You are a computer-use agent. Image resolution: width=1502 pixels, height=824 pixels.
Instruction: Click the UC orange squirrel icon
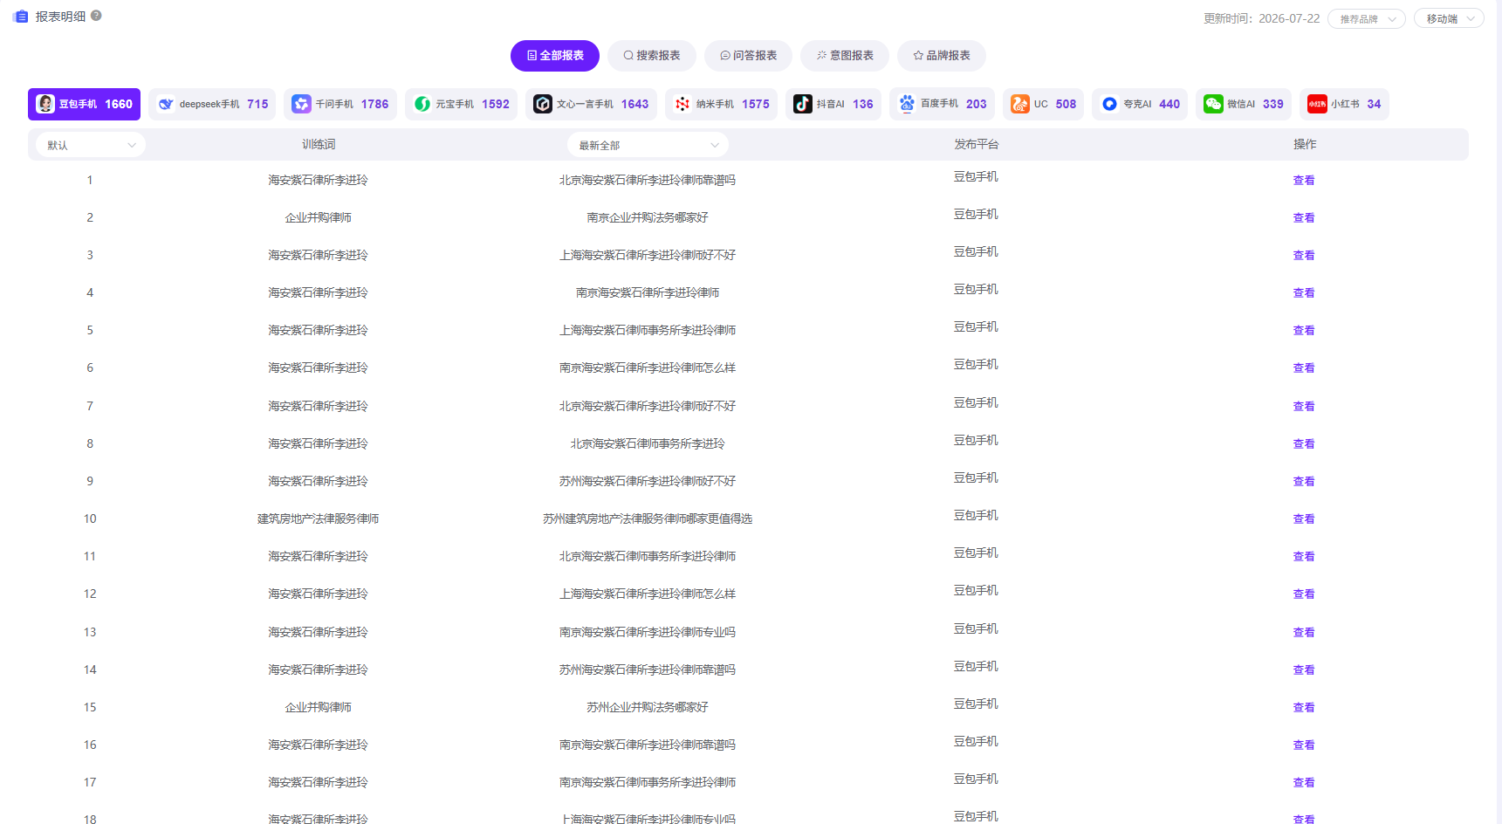pos(1019,104)
